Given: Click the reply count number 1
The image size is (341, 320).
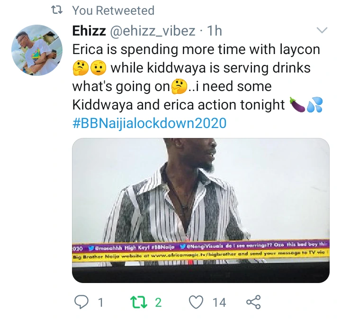Looking at the screenshot, I should coord(100,302).
